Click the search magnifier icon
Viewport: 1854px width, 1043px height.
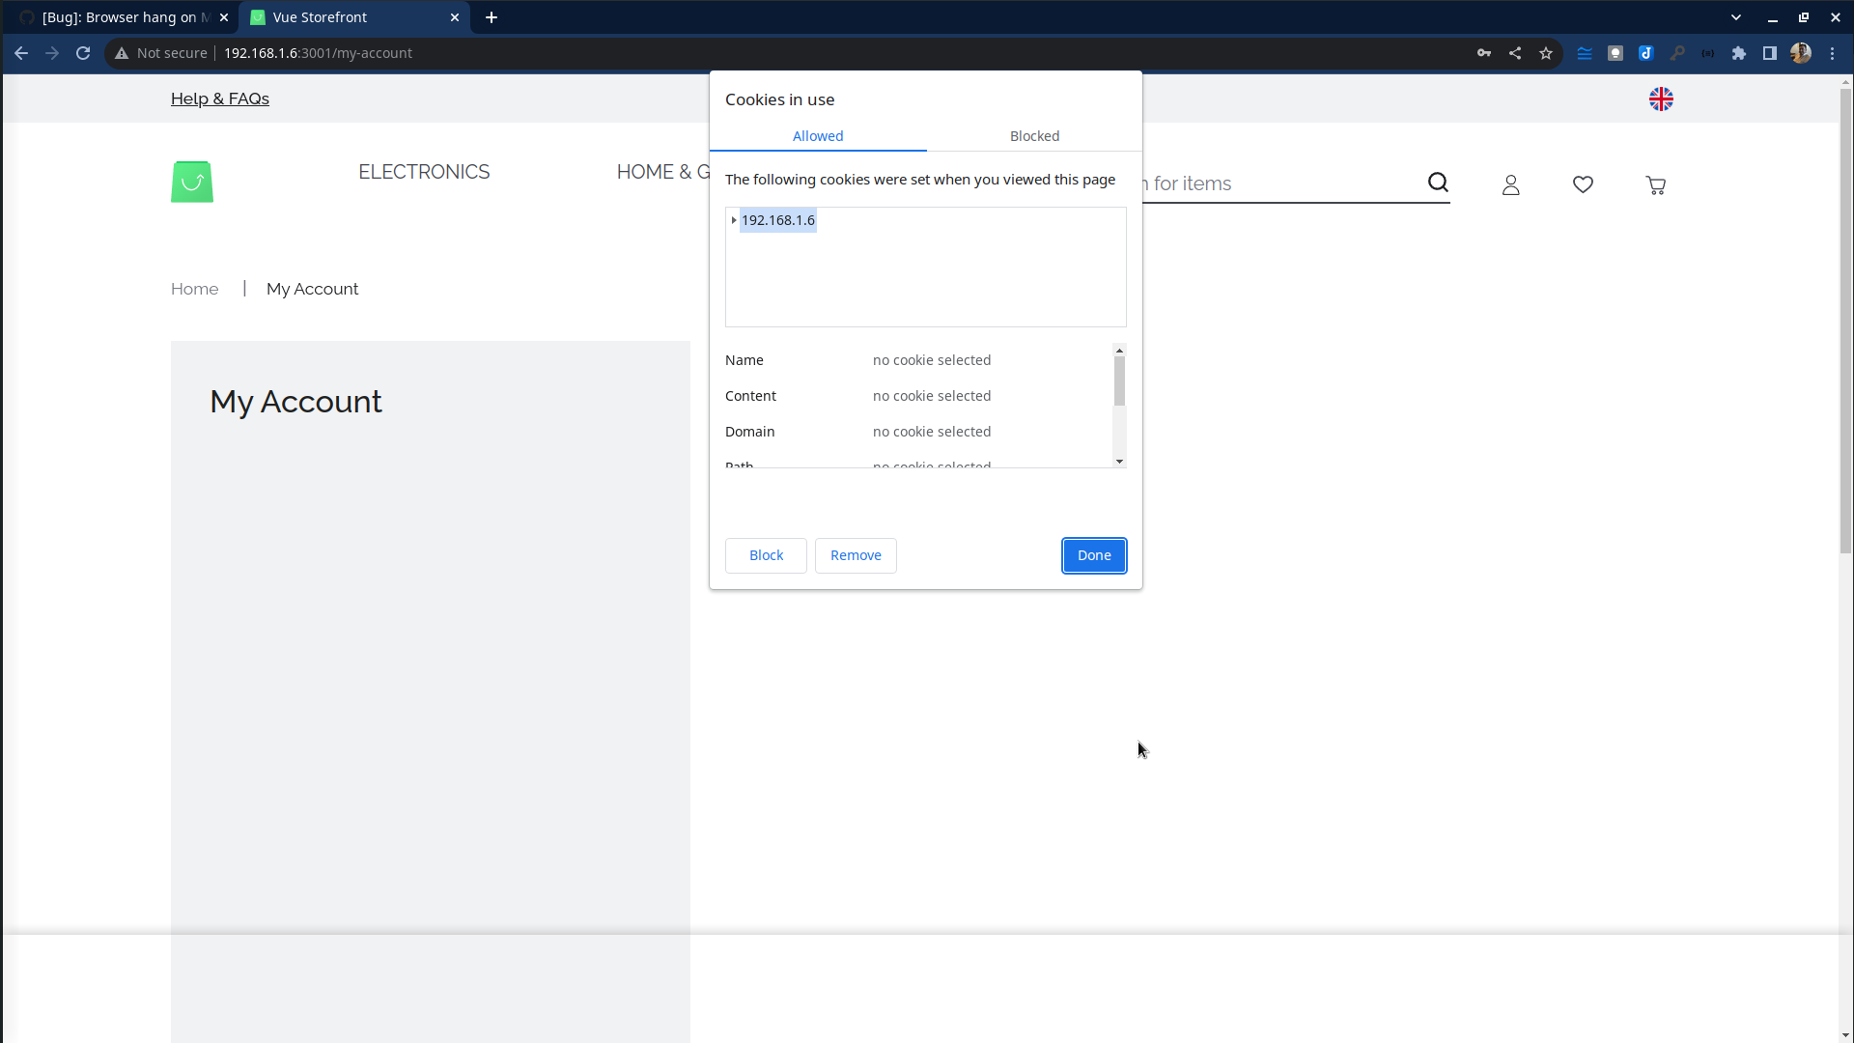click(x=1437, y=183)
